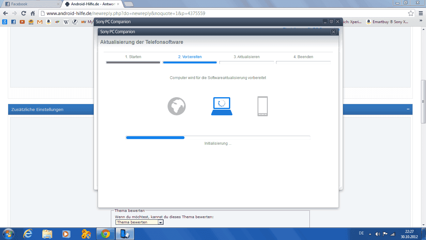Collapse the Zusätzliche Einstellungen section

pyautogui.click(x=408, y=109)
